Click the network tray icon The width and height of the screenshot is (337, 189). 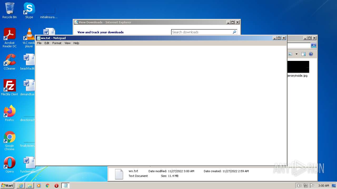coord(305,186)
